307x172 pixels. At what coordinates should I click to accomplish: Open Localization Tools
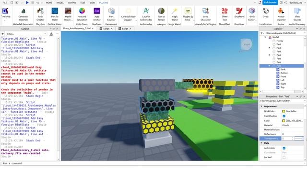[266, 11]
